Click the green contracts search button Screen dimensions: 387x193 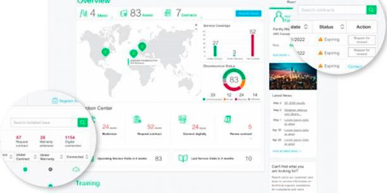click(371, 10)
